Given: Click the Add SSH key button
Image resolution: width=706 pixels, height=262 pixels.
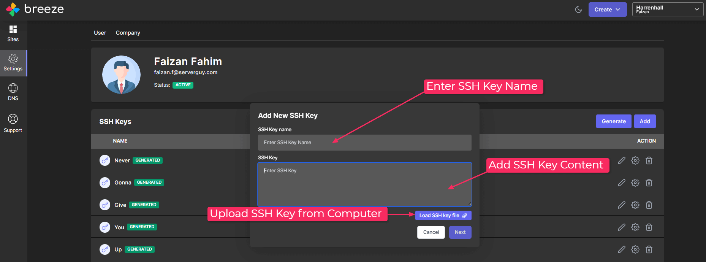Looking at the screenshot, I should (x=645, y=121).
